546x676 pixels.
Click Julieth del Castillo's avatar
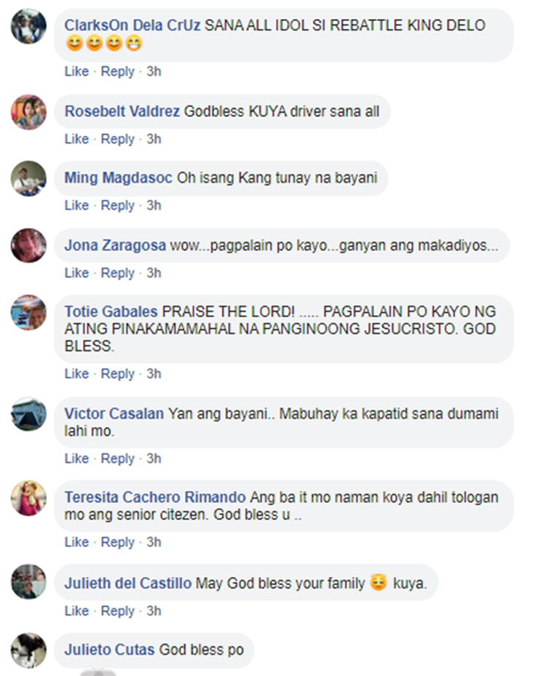28,581
